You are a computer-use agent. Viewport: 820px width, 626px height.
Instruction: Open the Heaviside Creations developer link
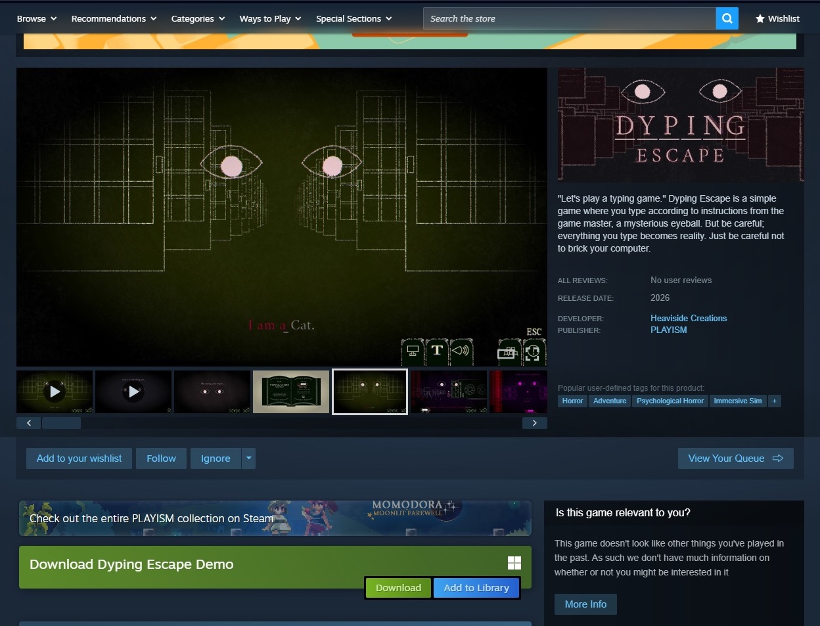(x=689, y=318)
